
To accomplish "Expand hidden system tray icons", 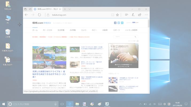I will click(x=141, y=104).
